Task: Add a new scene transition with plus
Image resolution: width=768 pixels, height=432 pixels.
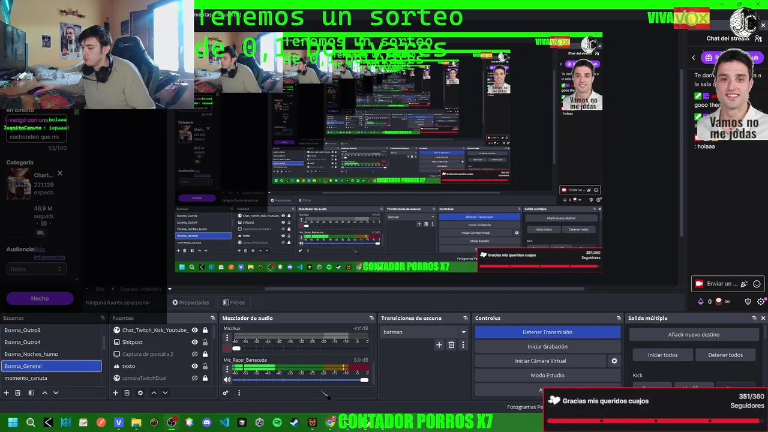Action: [x=439, y=345]
